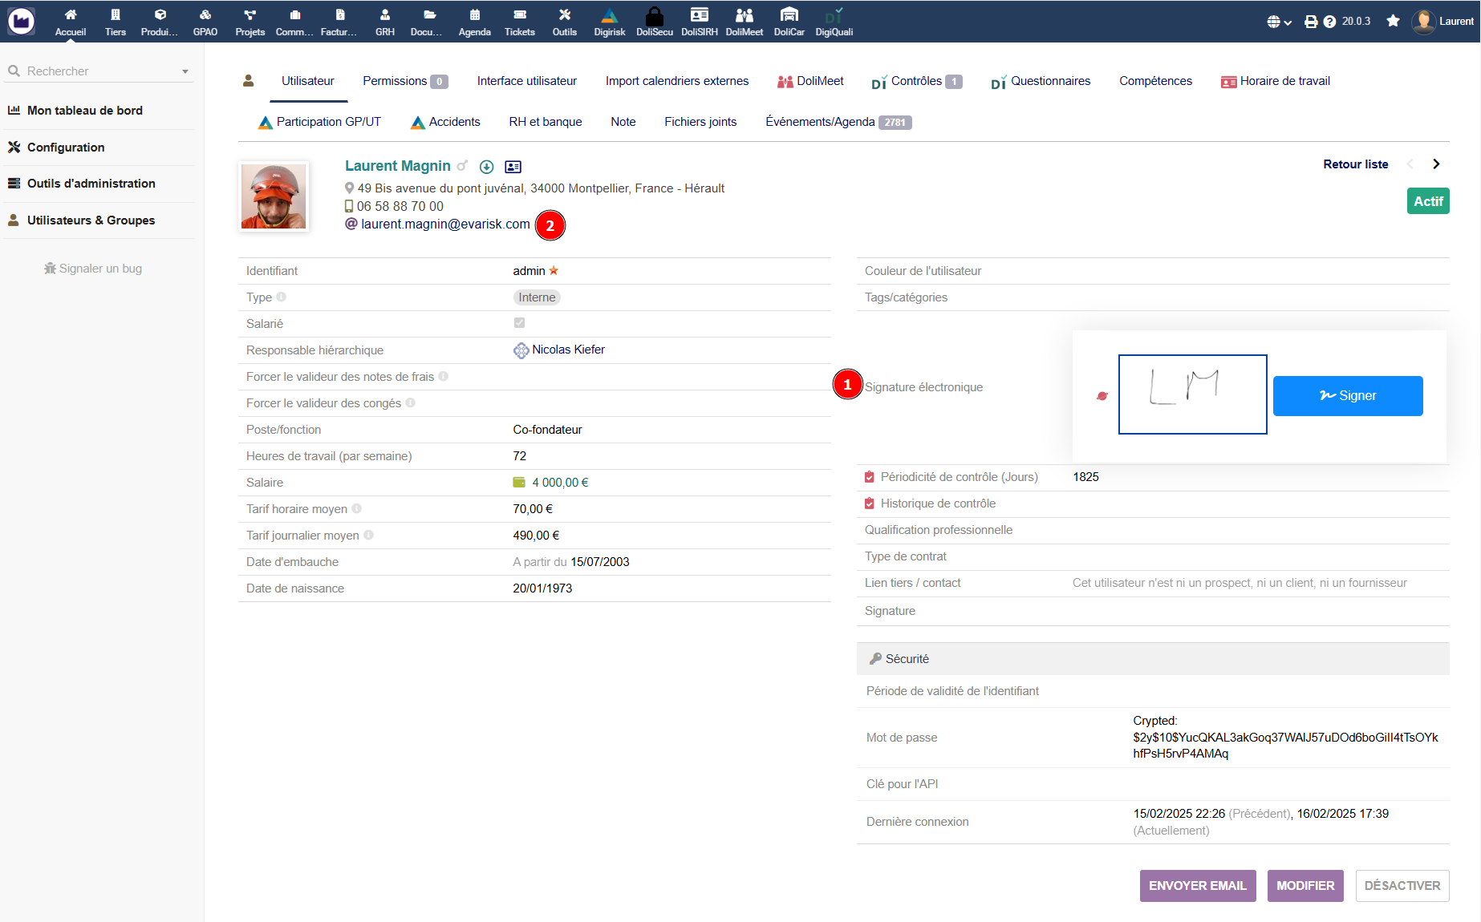Open the Tickets module
The height and width of the screenshot is (922, 1481).
tap(520, 22)
